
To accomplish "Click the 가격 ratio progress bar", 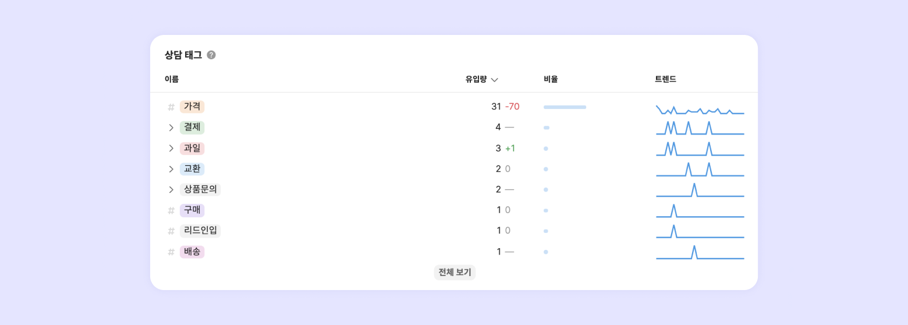I will 565,107.
